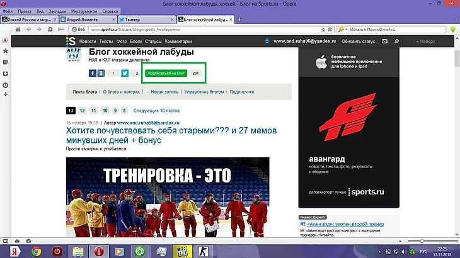Share the blog via Facebook icon
460x258 pixels.
pos(91,74)
